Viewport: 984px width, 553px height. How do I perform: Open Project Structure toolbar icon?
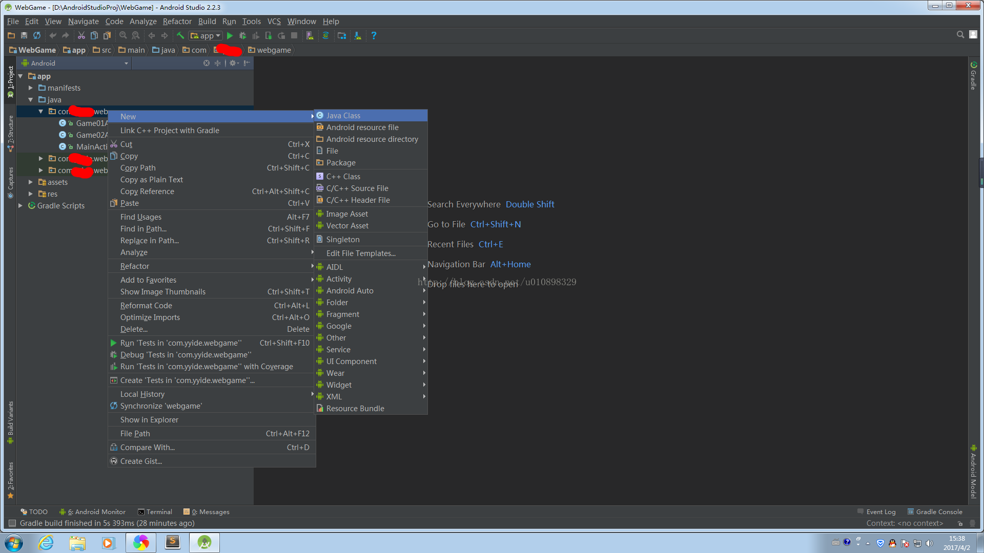click(342, 35)
